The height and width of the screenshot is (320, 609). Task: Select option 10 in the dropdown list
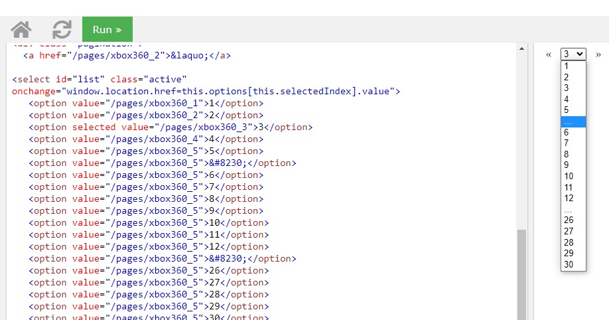click(573, 176)
